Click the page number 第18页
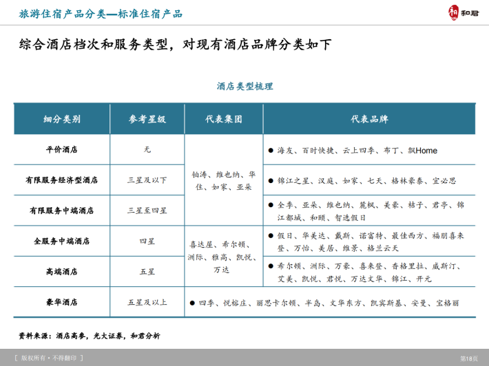489x366 pixels. [x=469, y=358]
